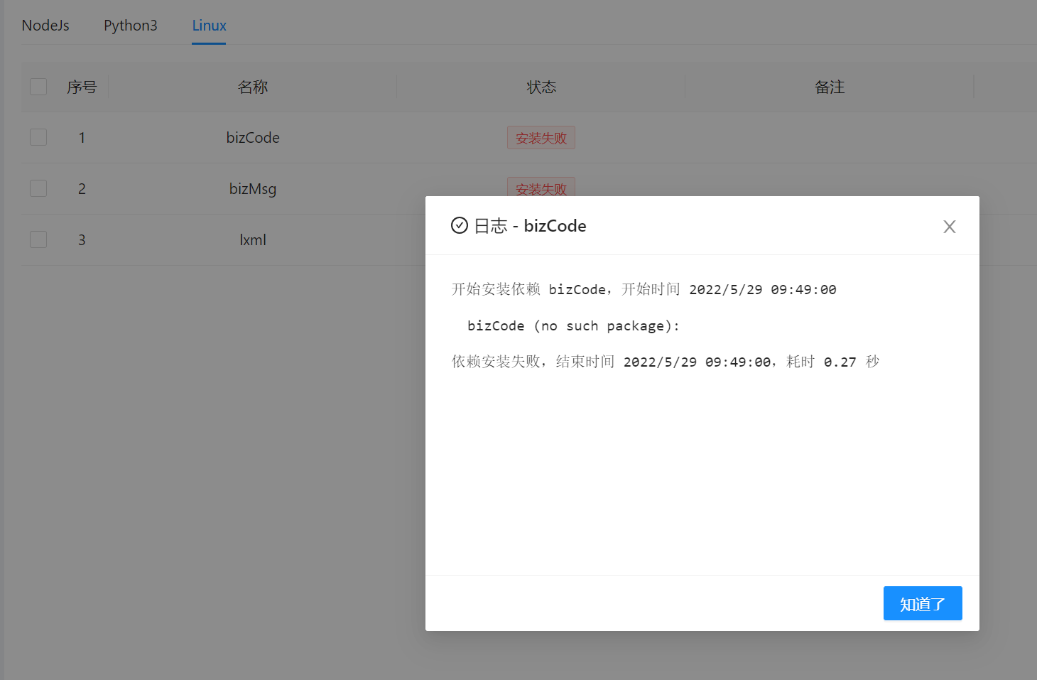Click the 安装失败 badge for bizMsg
This screenshot has height=680, width=1037.
pos(541,188)
